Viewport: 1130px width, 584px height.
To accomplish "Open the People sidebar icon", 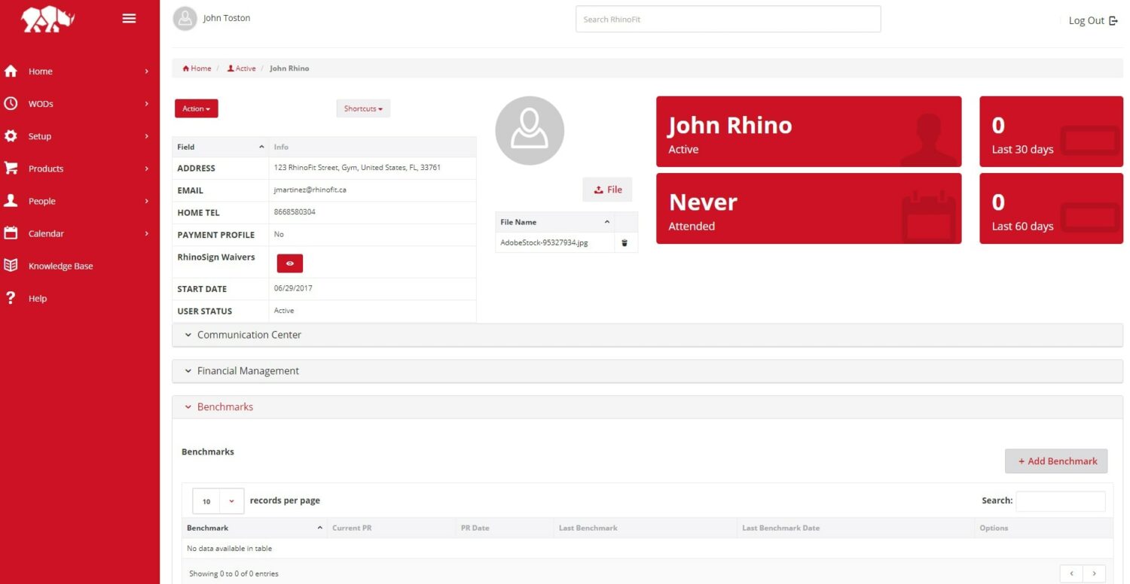I will (x=12, y=200).
